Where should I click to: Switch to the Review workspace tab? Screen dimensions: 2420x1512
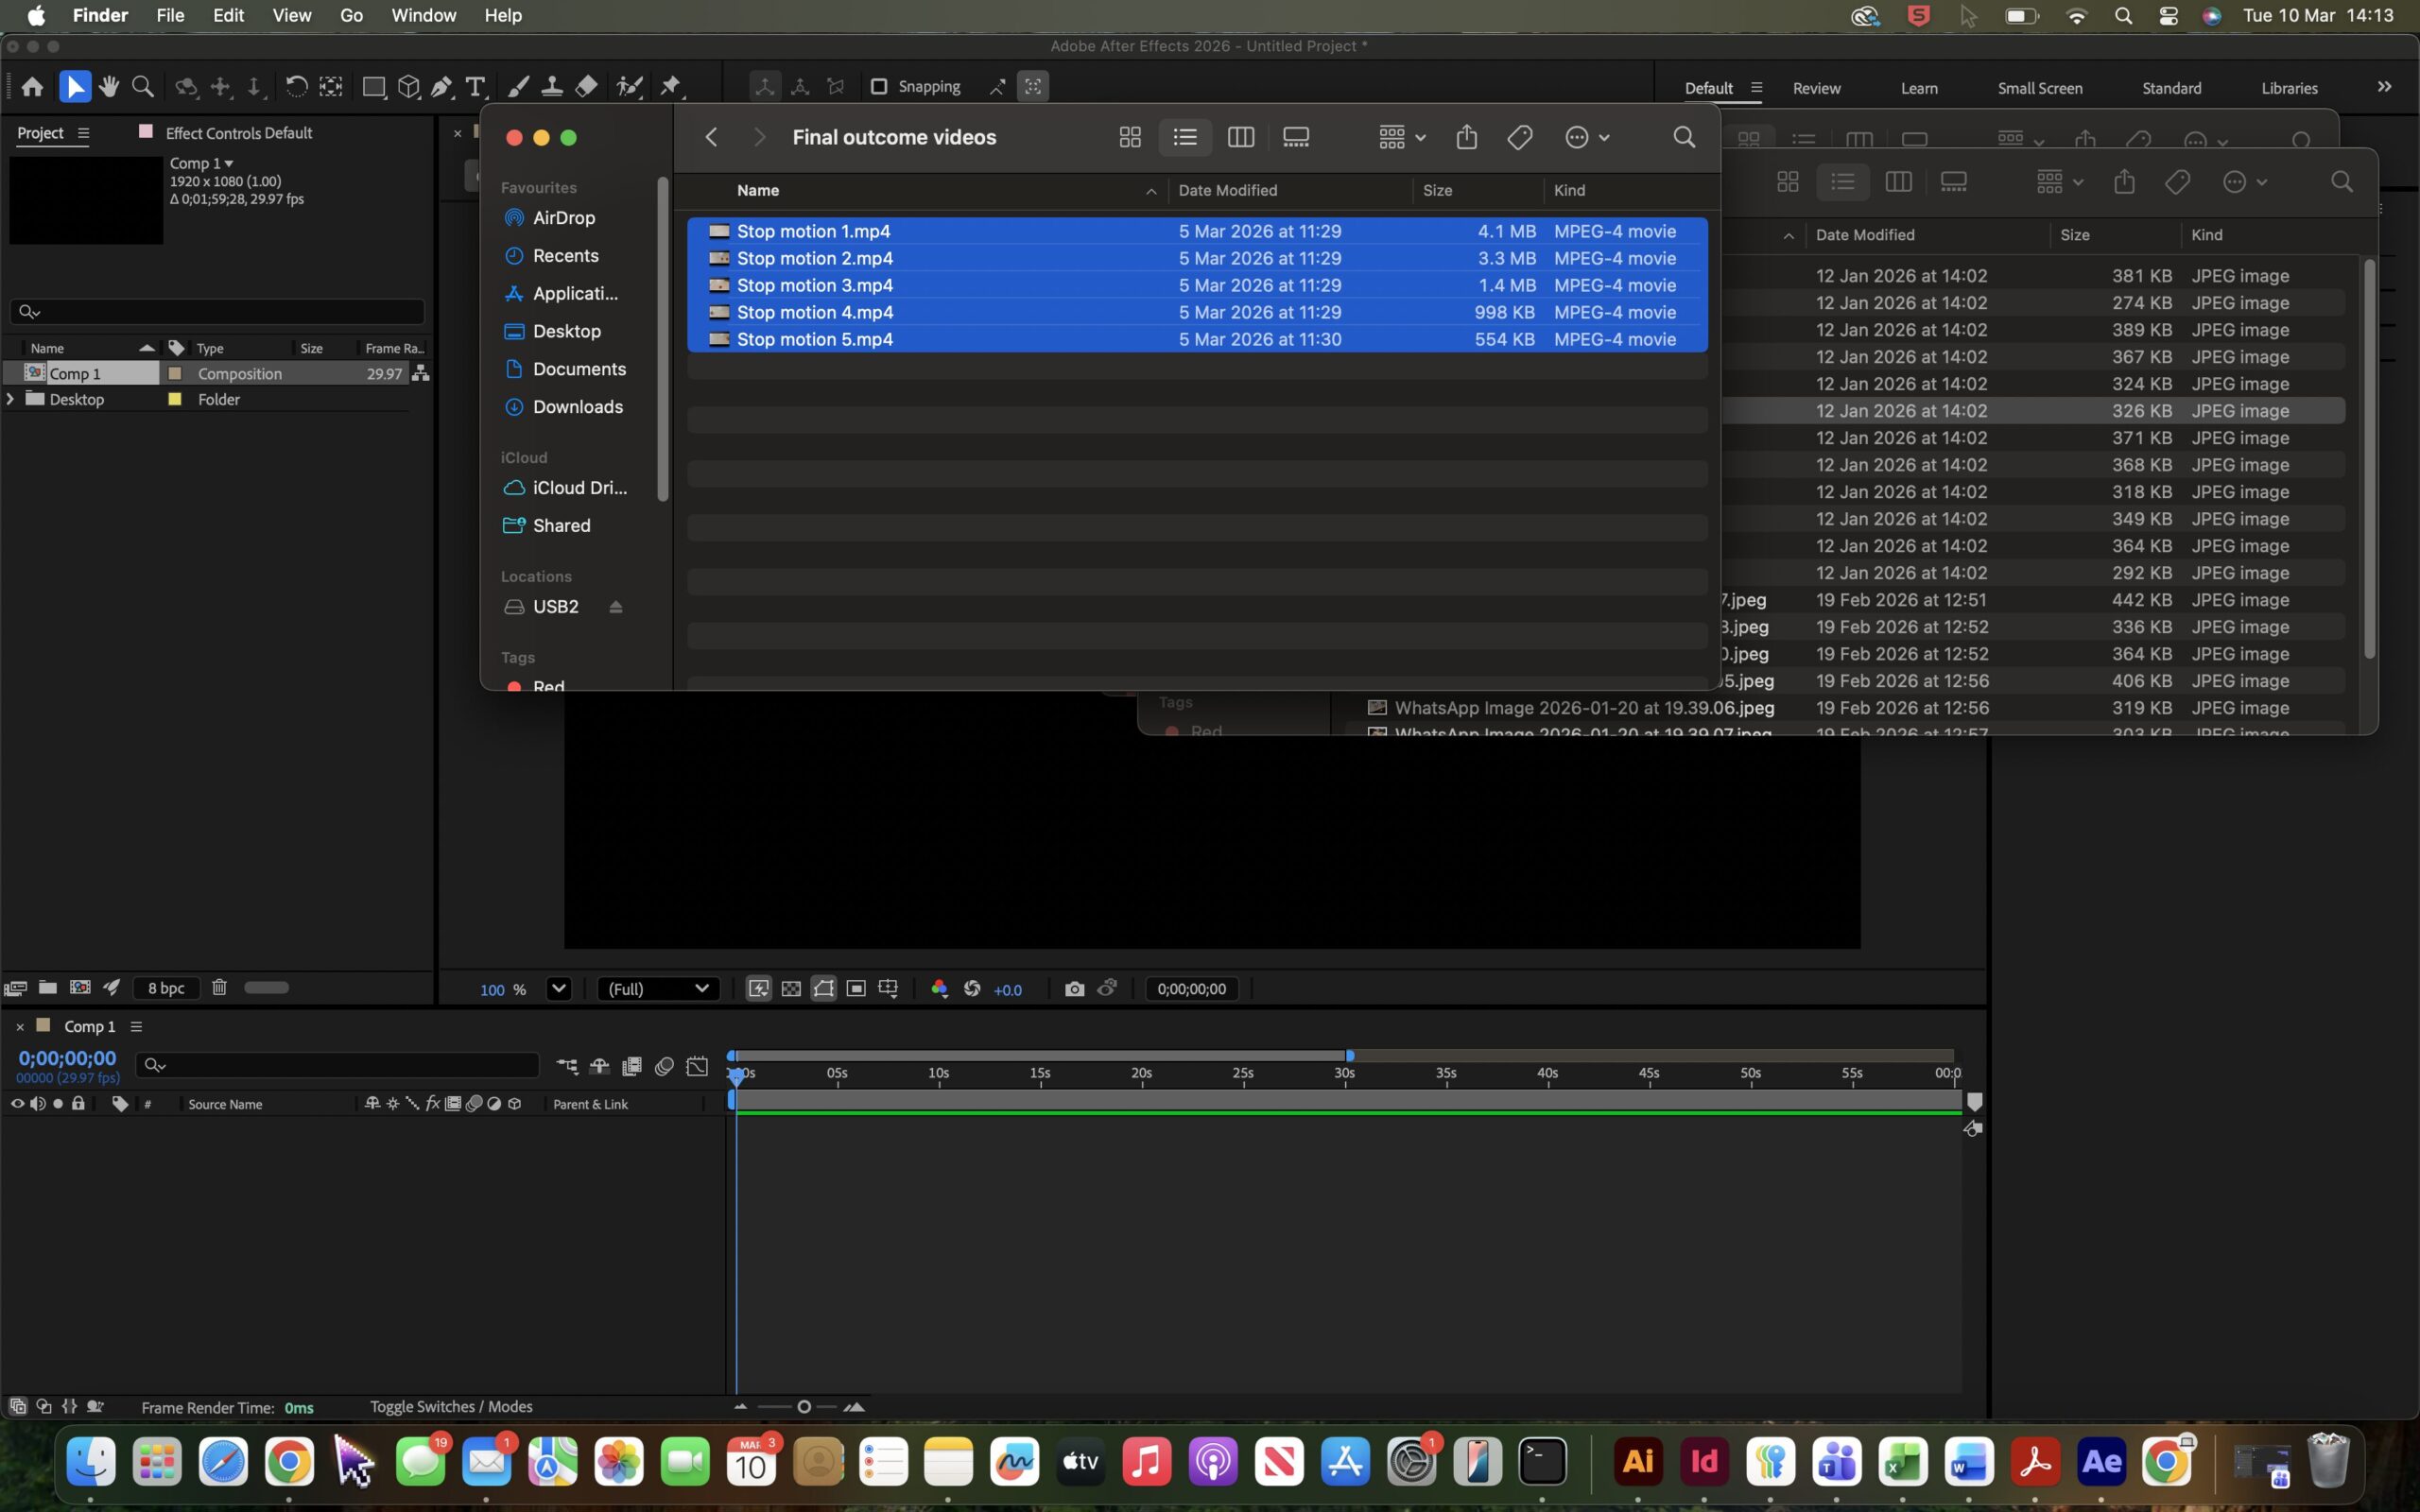1816,88
